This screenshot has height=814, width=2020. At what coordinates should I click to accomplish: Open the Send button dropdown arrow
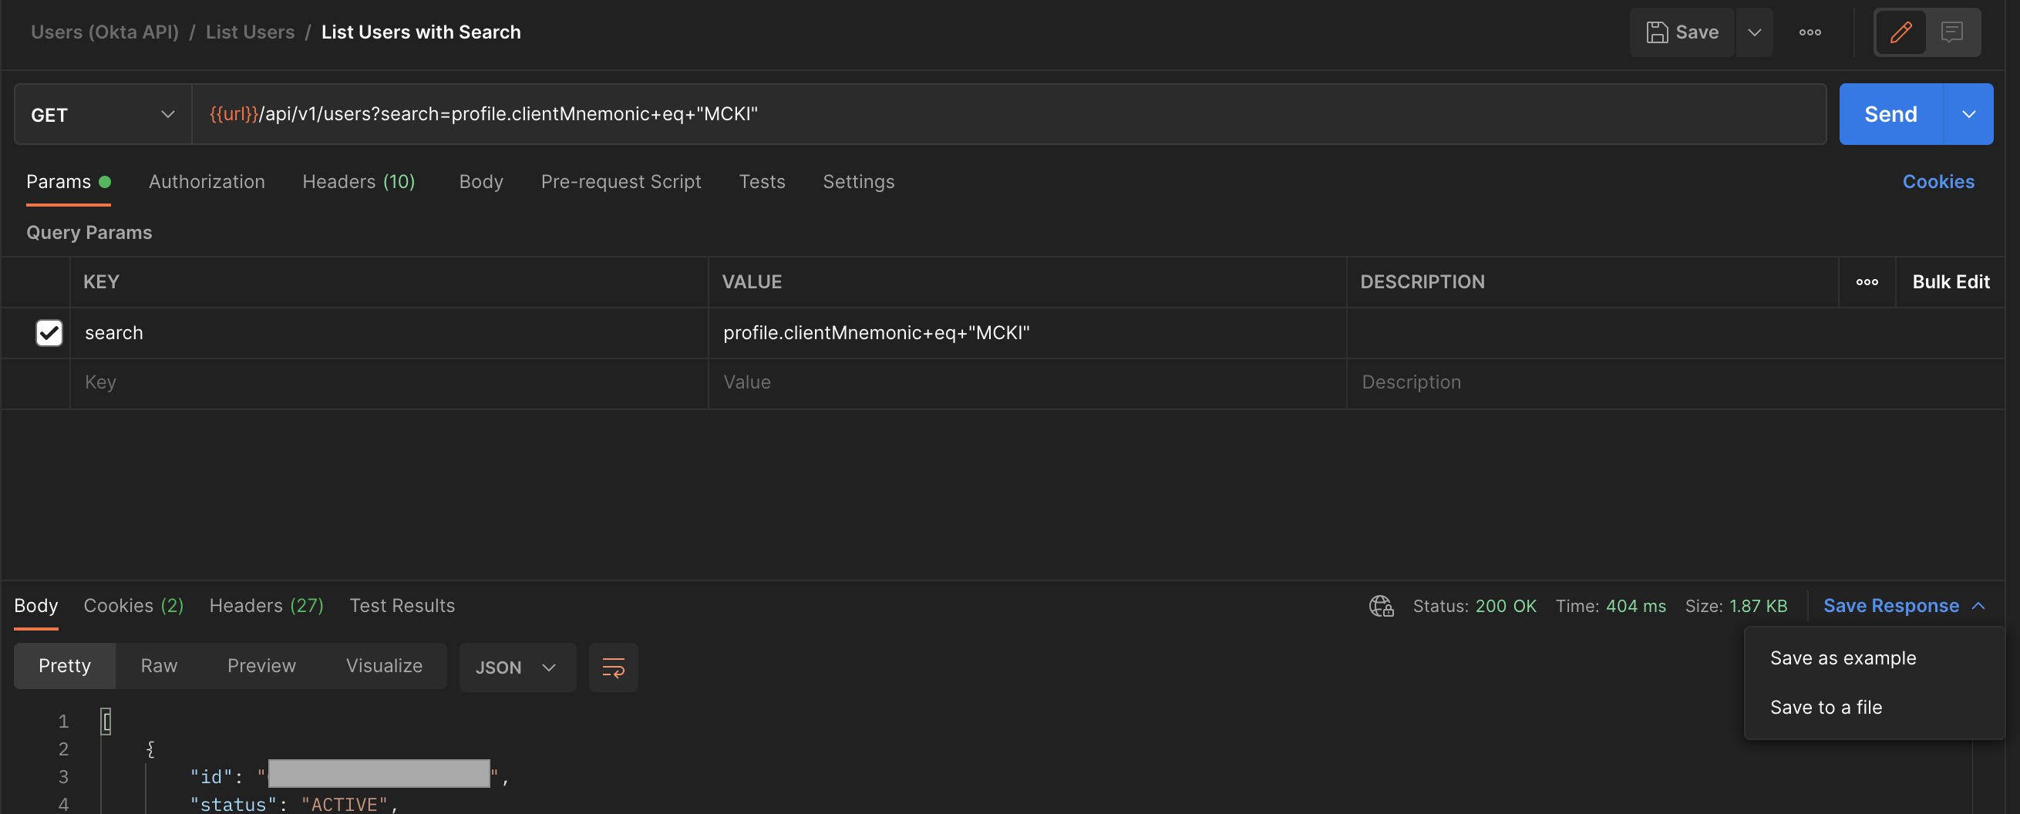(x=1970, y=115)
